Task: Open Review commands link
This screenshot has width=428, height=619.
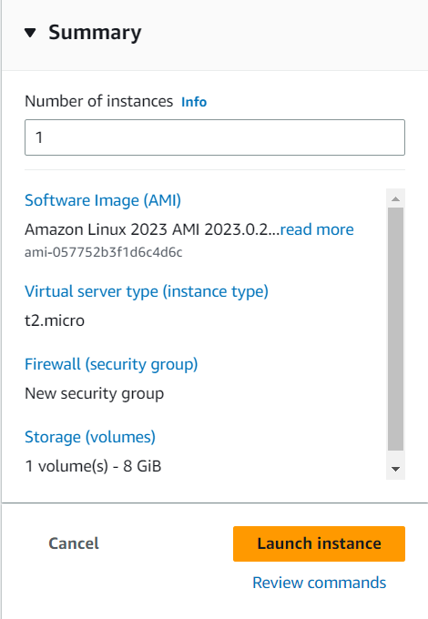Action: click(319, 583)
